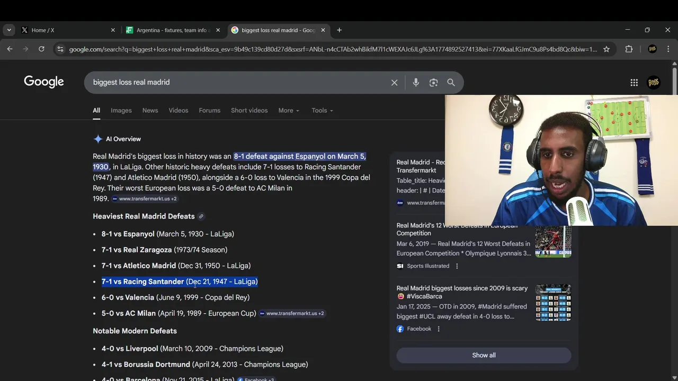Image resolution: width=678 pixels, height=381 pixels.
Task: Reload the current page
Action: click(x=41, y=49)
